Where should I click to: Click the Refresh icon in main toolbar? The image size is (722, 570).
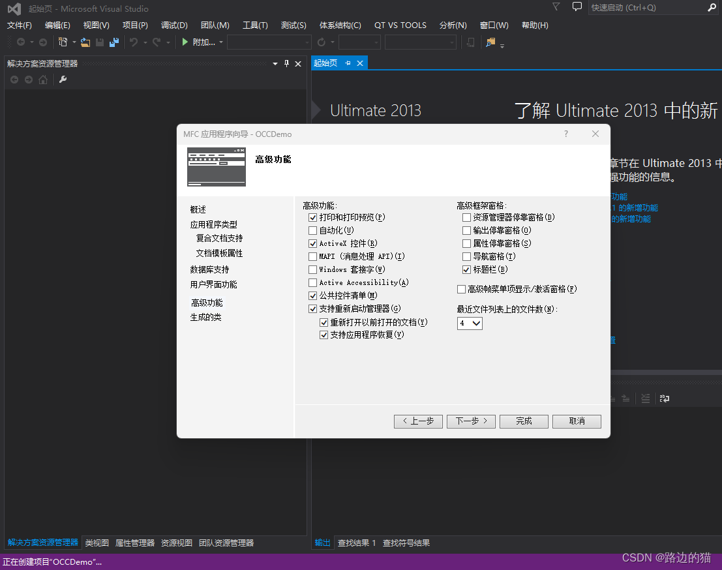[322, 42]
